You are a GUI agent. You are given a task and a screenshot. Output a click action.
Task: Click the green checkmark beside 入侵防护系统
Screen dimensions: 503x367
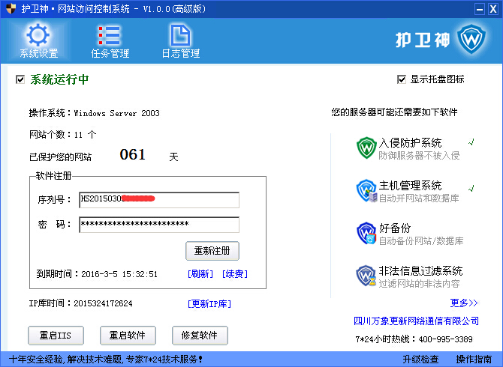pos(471,142)
